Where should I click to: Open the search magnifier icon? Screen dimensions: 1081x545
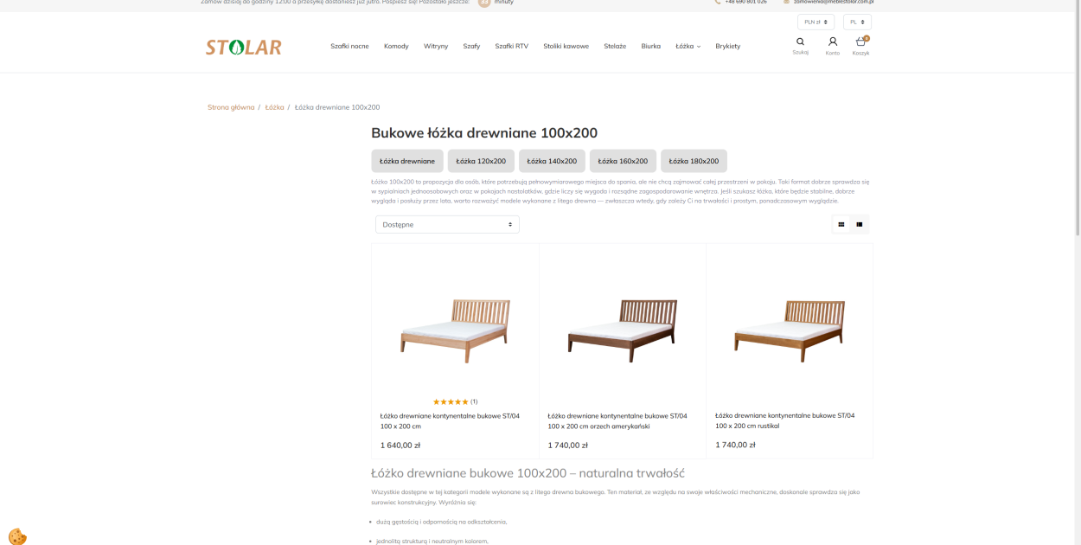click(800, 42)
